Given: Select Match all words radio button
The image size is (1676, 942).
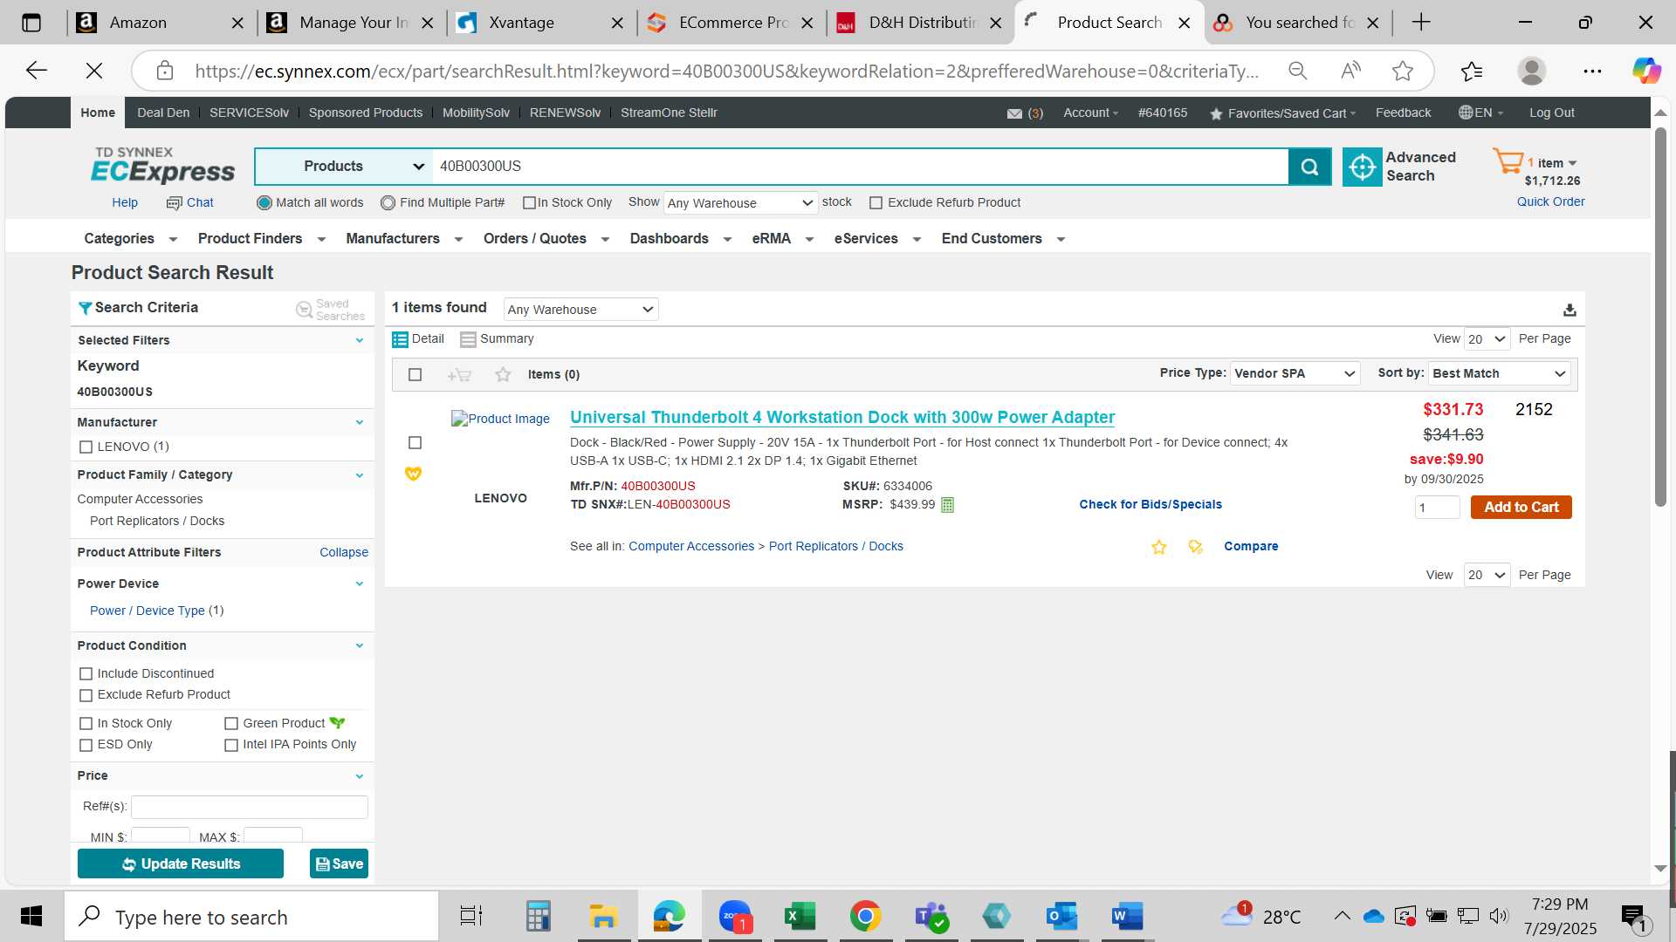Looking at the screenshot, I should [264, 203].
